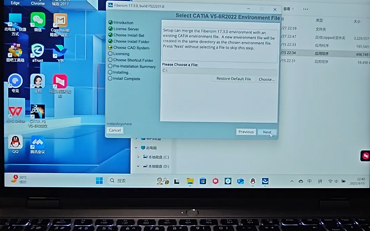Collapse the 此电脑 tree node in Explorer

[x=136, y=148]
